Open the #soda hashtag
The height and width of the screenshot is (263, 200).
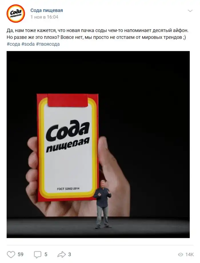tap(28, 44)
